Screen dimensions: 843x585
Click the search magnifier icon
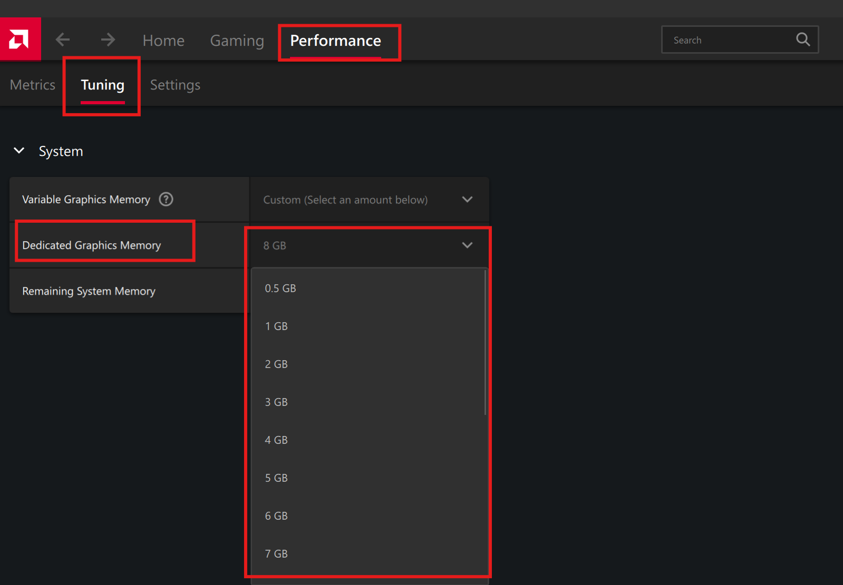[802, 39]
